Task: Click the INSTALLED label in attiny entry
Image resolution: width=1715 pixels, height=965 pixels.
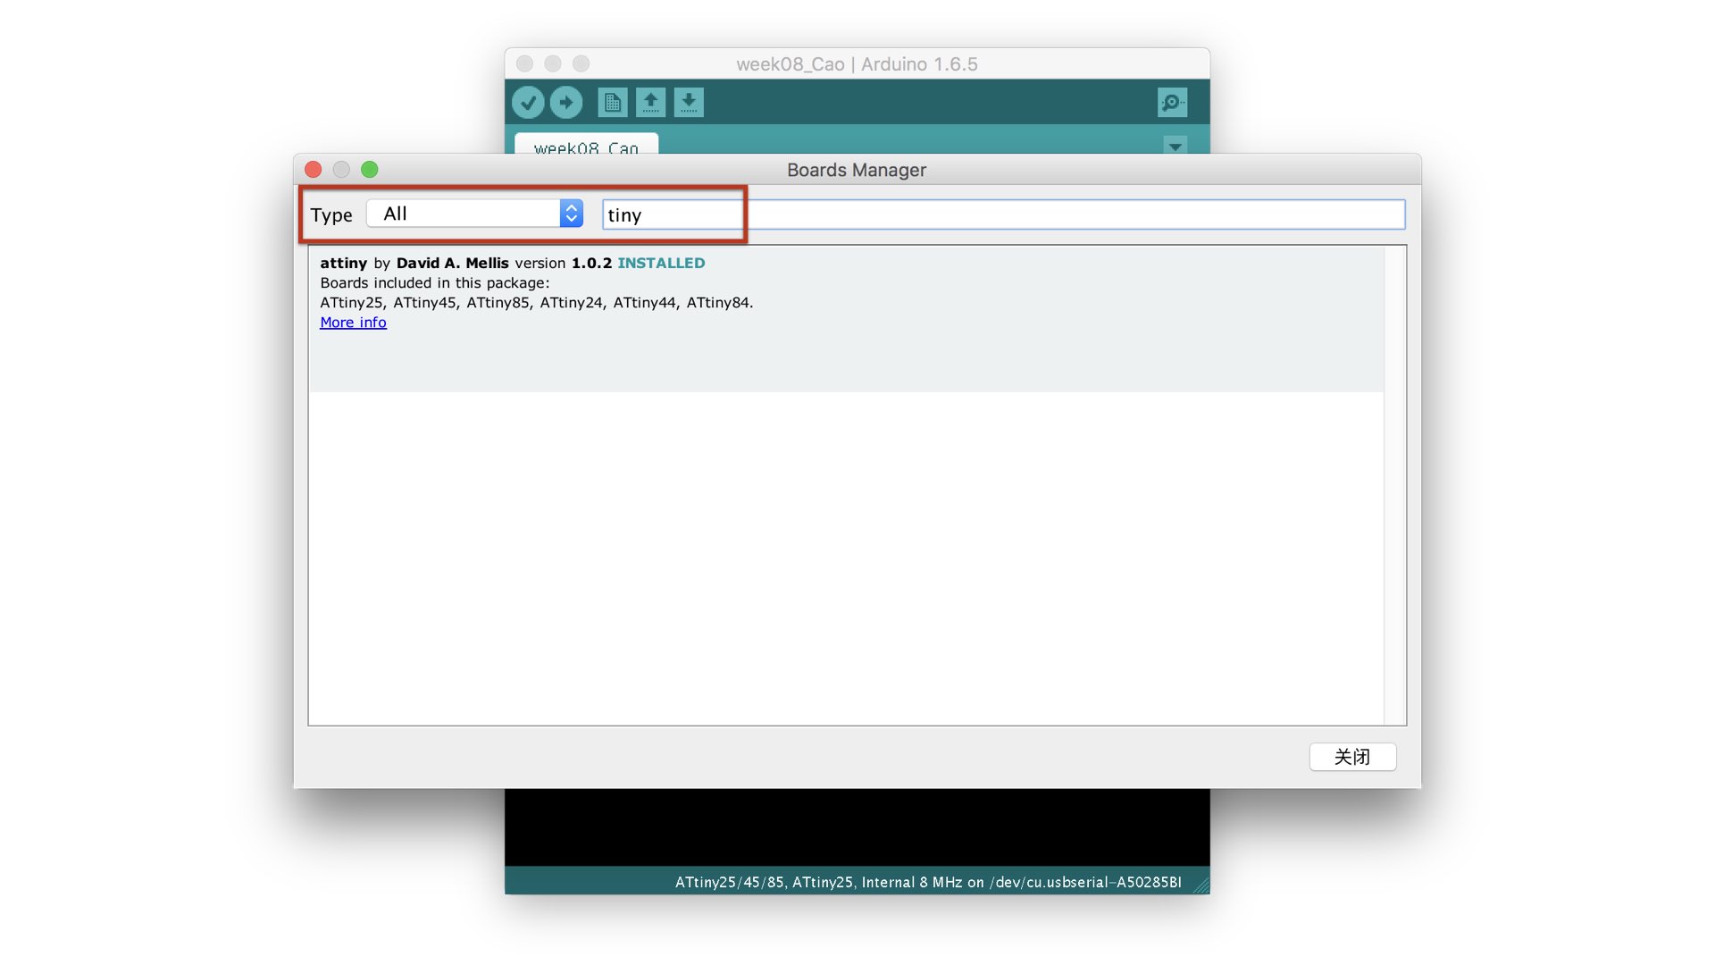Action: coord(661,263)
